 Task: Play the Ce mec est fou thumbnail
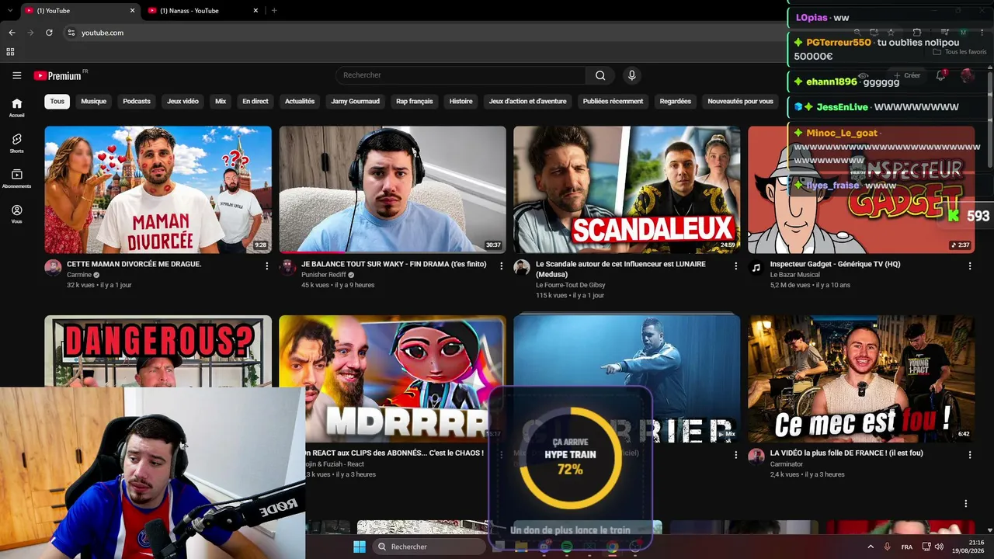pyautogui.click(x=861, y=378)
